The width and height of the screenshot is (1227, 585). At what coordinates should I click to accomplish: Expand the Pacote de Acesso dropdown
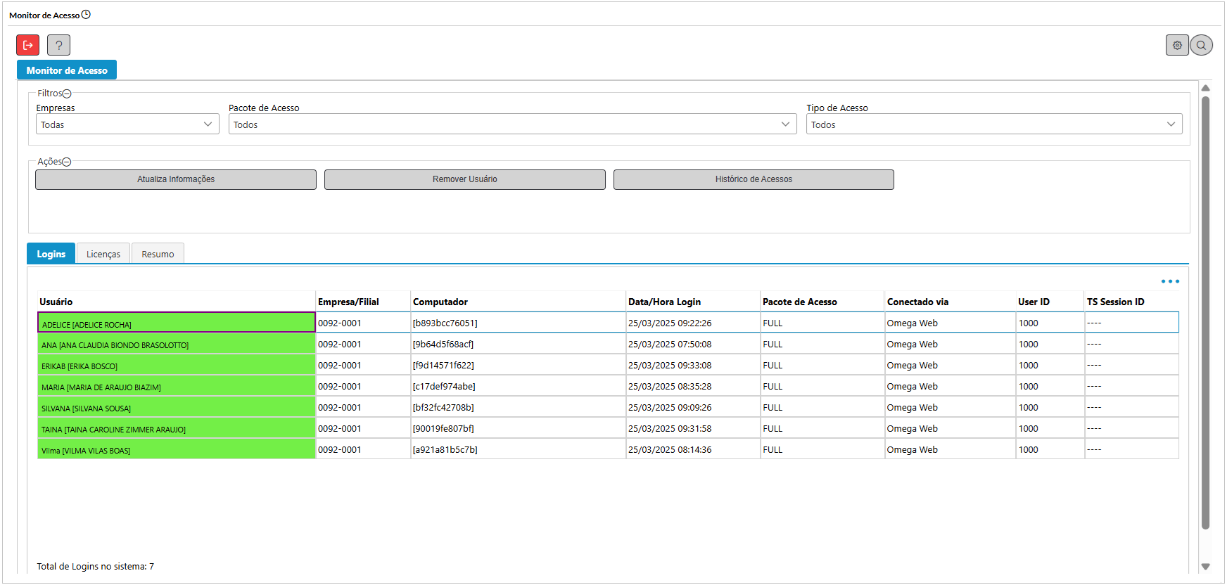pyautogui.click(x=511, y=124)
